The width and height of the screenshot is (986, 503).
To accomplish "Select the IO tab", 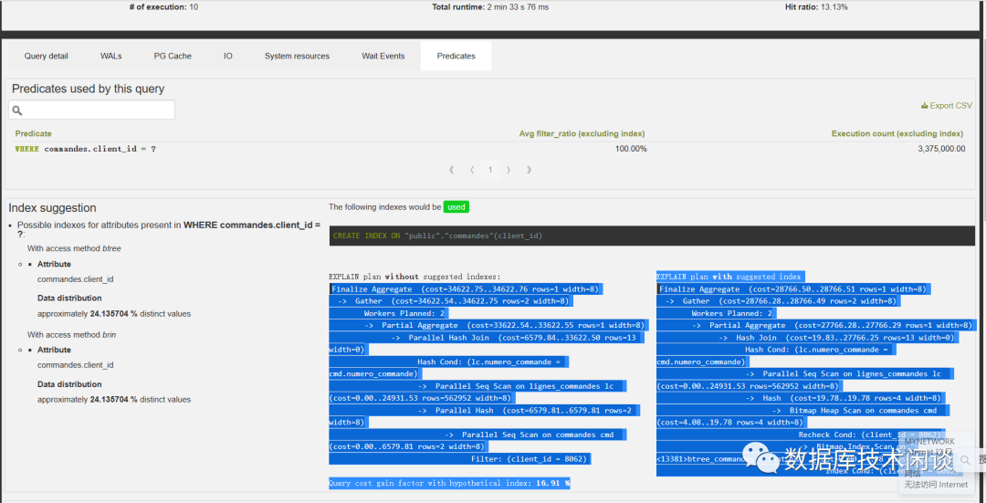I will pyautogui.click(x=227, y=56).
